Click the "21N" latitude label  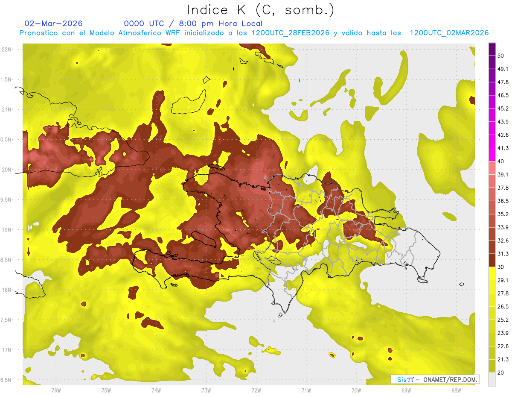(7, 110)
